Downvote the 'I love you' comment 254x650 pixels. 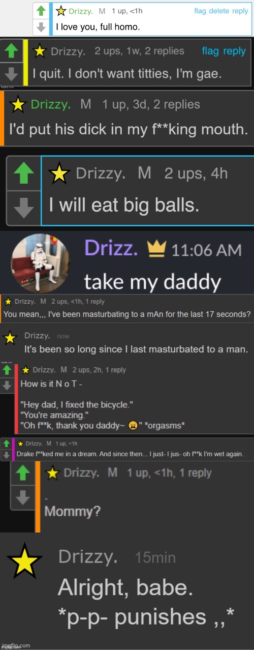[x=42, y=26]
